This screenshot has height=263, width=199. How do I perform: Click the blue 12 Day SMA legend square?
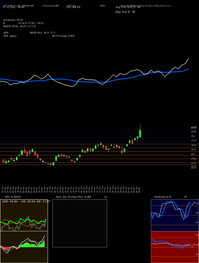click(4, 7)
